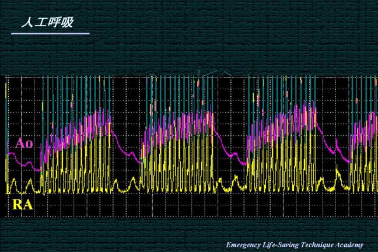Select the magenta "Ao" trace label
The image size is (378, 252).
tap(24, 143)
